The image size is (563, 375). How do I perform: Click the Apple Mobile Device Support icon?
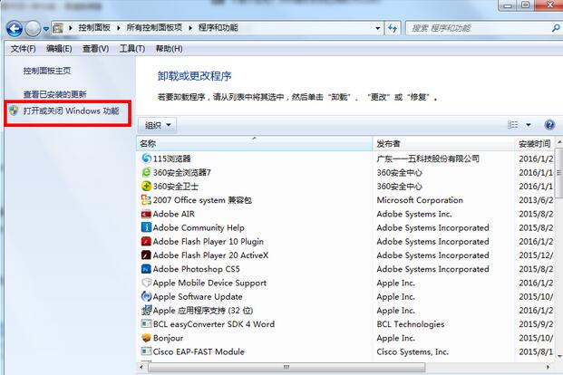coord(146,283)
